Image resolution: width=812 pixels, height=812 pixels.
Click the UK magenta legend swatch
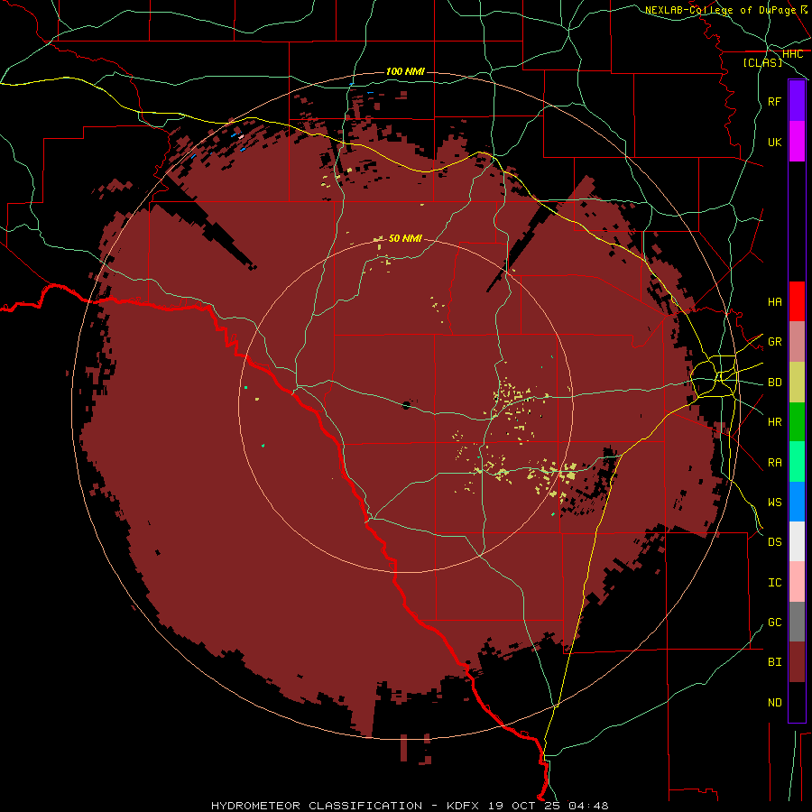click(797, 142)
